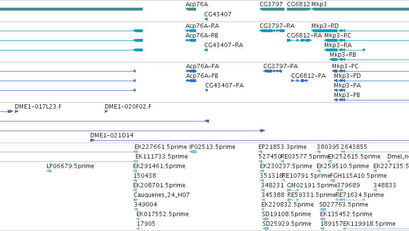Select protein Acp76A-PB

tap(191, 81)
